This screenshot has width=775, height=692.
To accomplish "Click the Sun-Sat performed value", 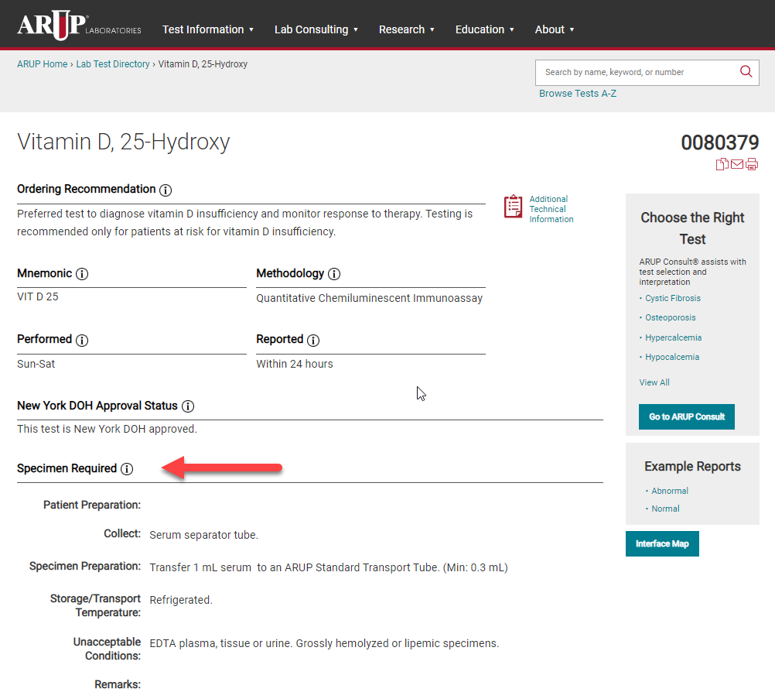I will click(36, 364).
